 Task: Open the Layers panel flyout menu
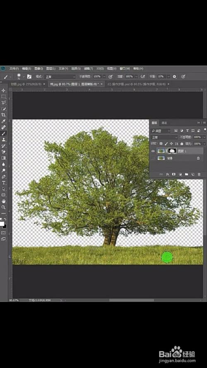205,123
